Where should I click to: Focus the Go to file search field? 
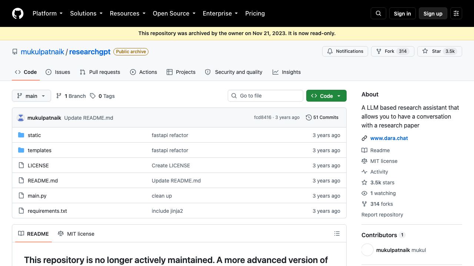tap(266, 96)
